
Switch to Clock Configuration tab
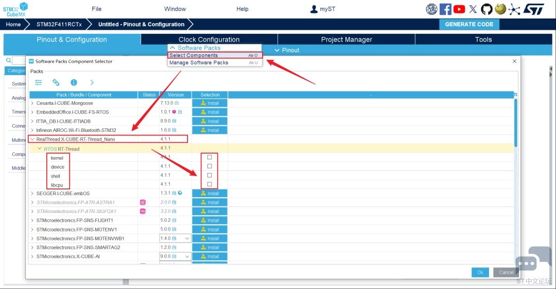tap(209, 39)
